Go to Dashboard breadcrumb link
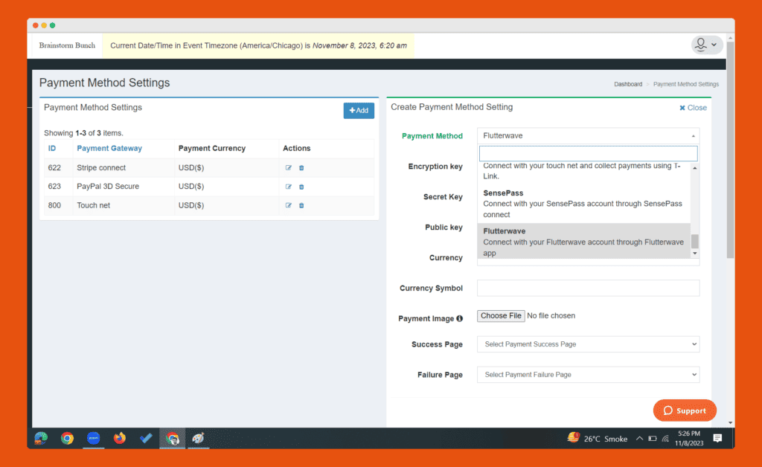 (x=628, y=84)
